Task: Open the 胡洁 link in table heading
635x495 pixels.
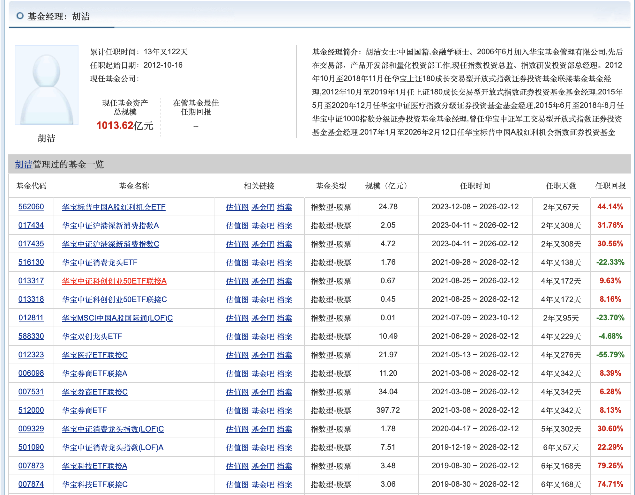Action: tap(24, 165)
